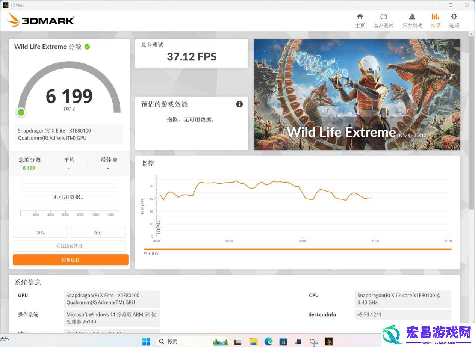The width and height of the screenshot is (475, 347).
Task: Go to the 主页 home tab
Action: 360,20
